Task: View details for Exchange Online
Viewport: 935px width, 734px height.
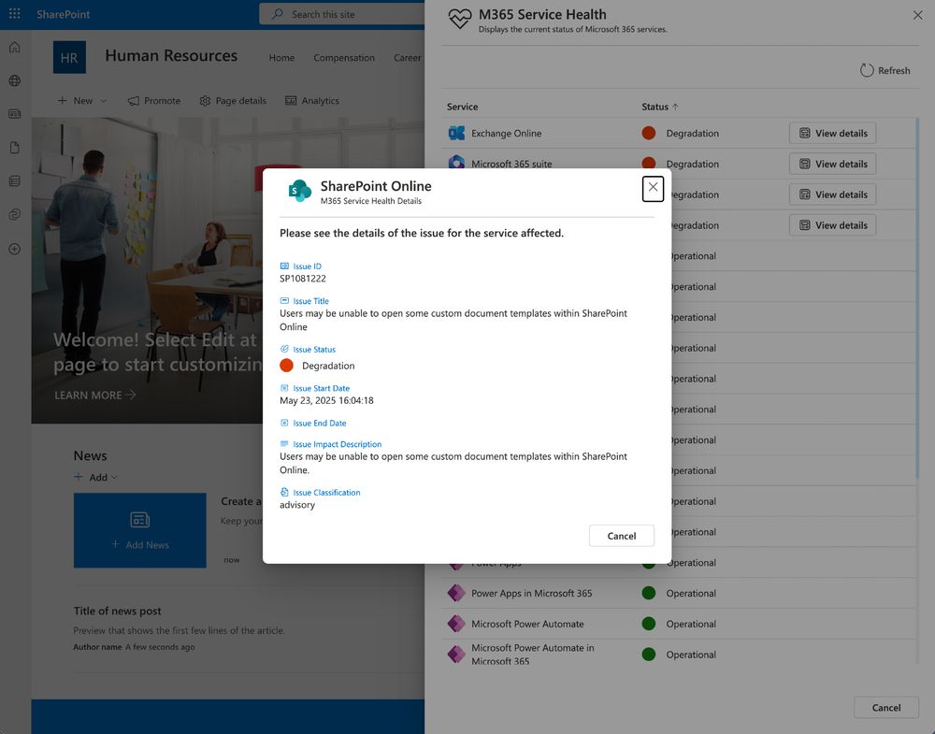Action: 832,133
